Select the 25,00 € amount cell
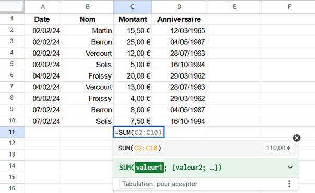Image resolution: width=315 pixels, height=193 pixels. pos(132,42)
